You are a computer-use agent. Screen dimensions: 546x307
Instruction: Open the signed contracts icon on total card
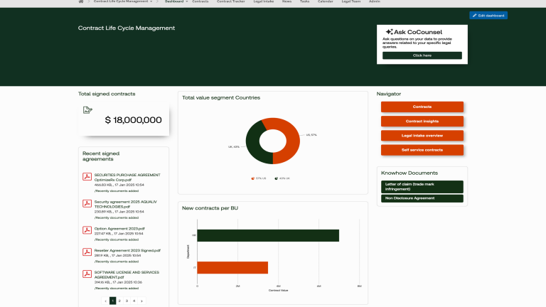[87, 110]
